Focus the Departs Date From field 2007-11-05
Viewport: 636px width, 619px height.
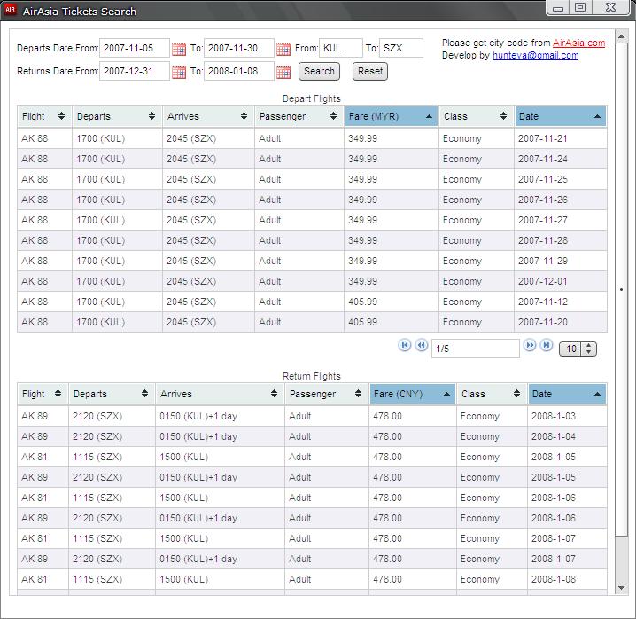pos(135,49)
